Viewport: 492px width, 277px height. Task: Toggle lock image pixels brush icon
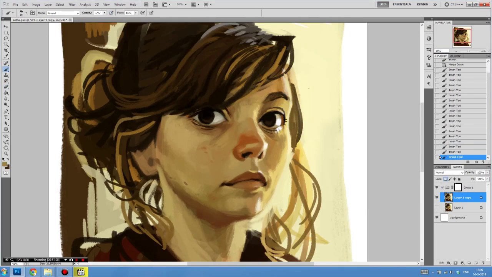[450, 179]
